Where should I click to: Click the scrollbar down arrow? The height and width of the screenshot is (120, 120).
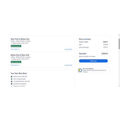(x=119, y=86)
